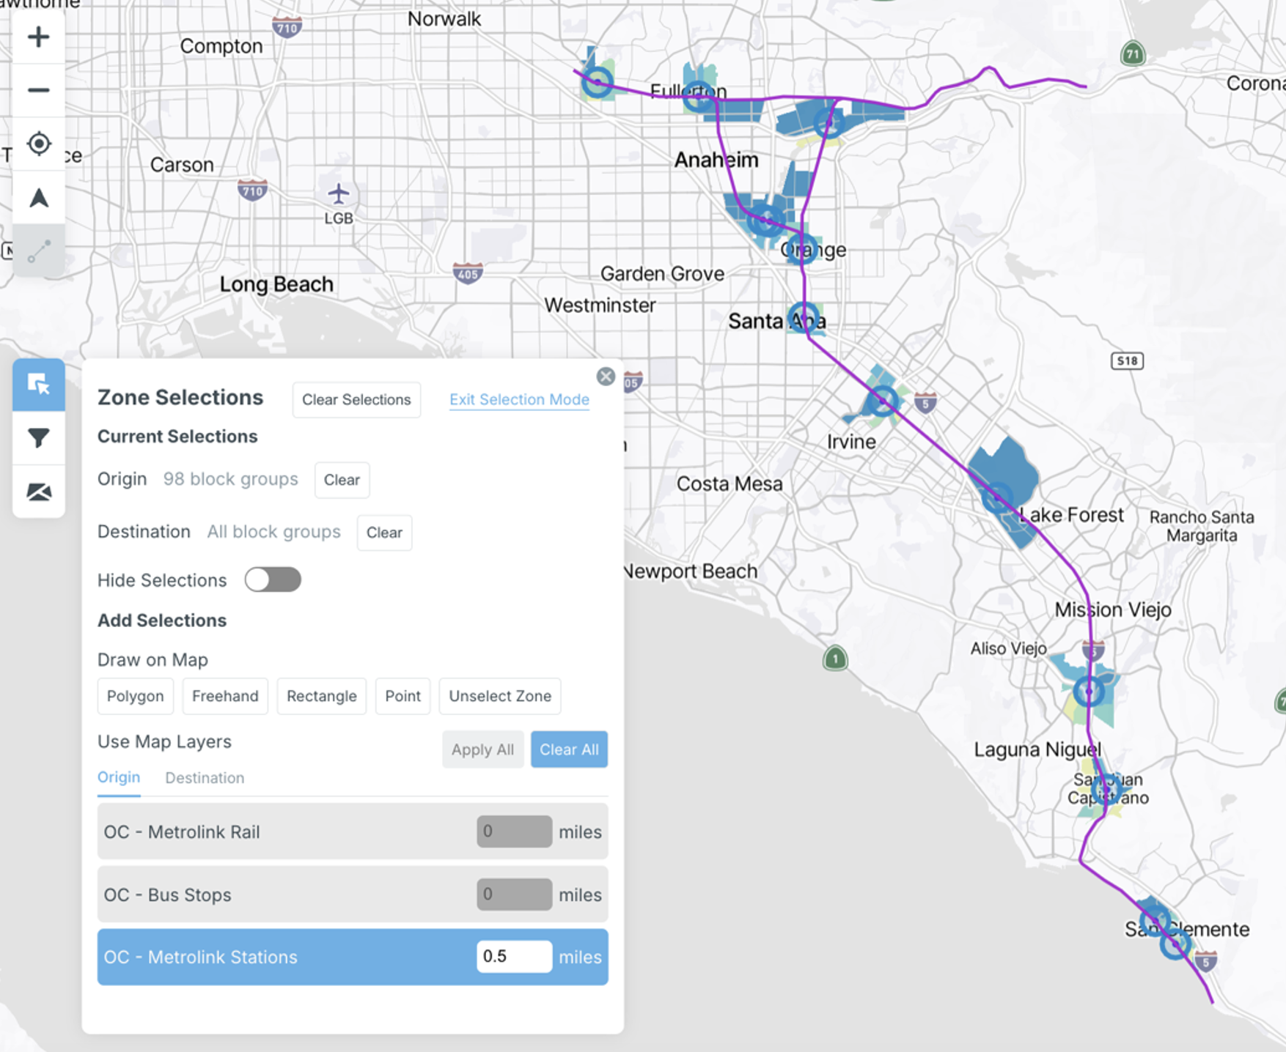1286x1052 pixels.
Task: Select the measure line tool icon
Action: [38, 251]
